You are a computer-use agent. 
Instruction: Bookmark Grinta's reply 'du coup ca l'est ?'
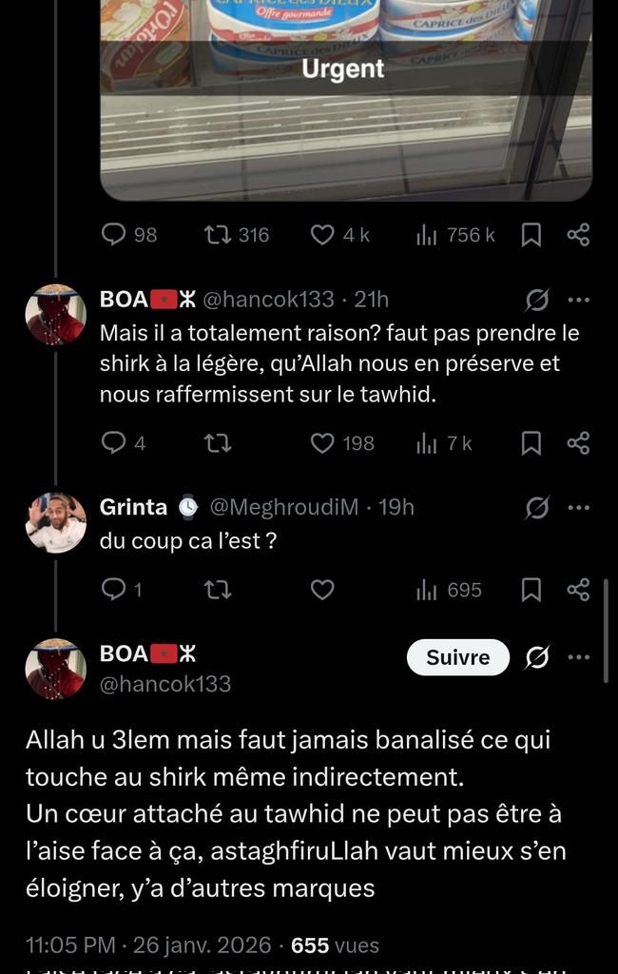tap(531, 591)
